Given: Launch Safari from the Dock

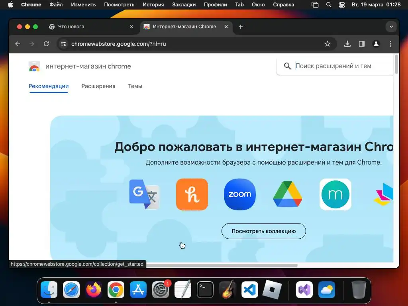Looking at the screenshot, I should tap(71, 290).
